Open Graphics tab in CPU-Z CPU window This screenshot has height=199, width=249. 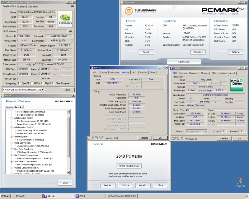point(223,73)
